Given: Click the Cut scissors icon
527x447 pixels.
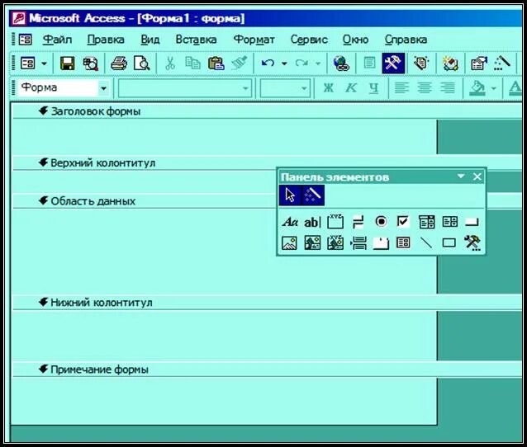Looking at the screenshot, I should (x=170, y=63).
